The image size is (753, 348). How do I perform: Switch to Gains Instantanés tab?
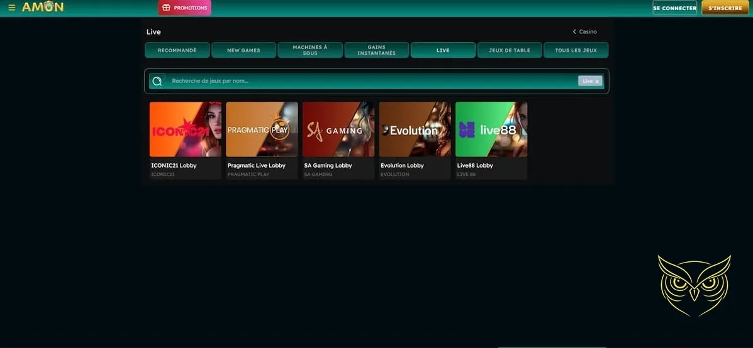376,50
